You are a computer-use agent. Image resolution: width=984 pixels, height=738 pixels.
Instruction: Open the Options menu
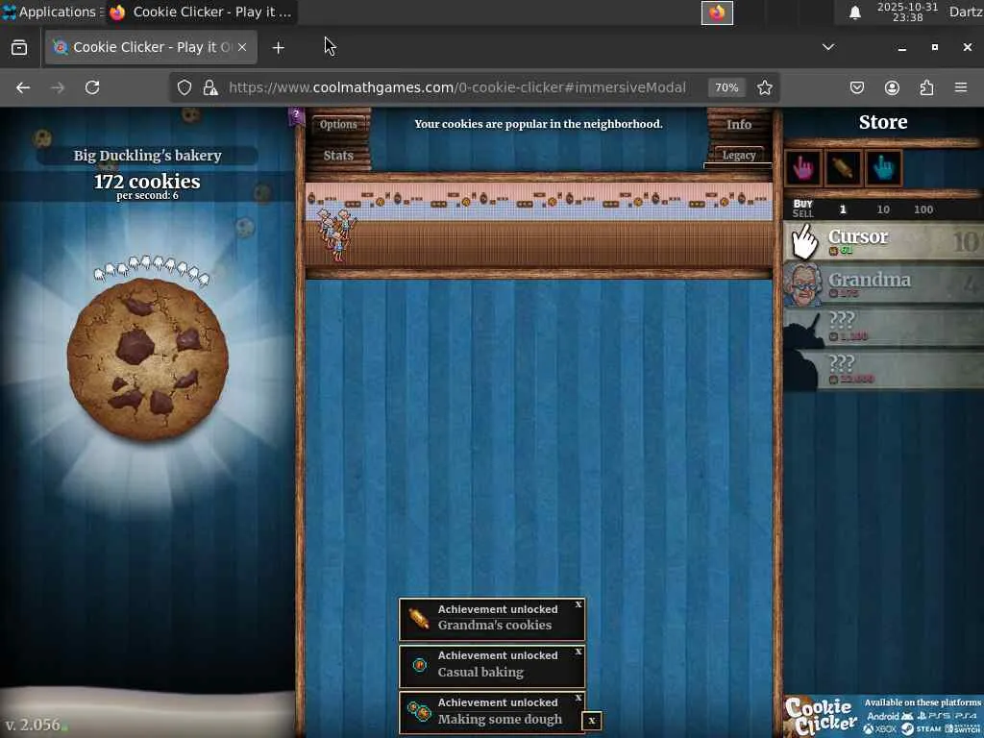pos(338,124)
